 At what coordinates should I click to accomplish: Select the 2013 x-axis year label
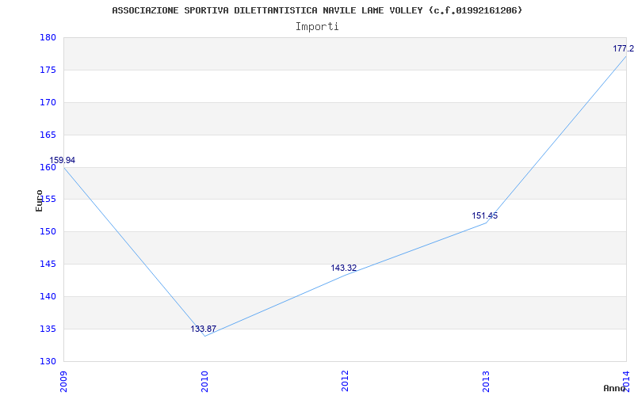point(486,381)
